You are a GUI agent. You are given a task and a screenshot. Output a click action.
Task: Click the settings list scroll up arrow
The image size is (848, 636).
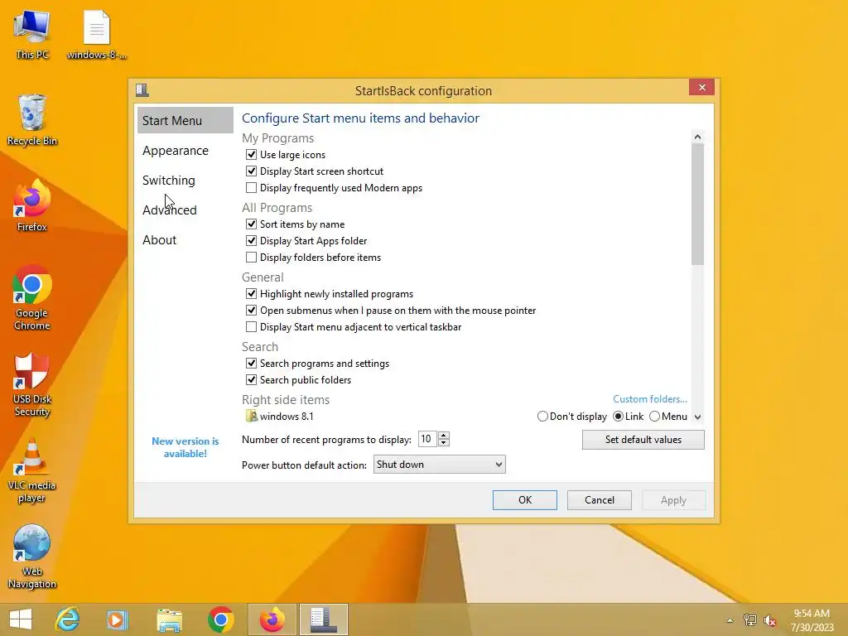coord(697,137)
